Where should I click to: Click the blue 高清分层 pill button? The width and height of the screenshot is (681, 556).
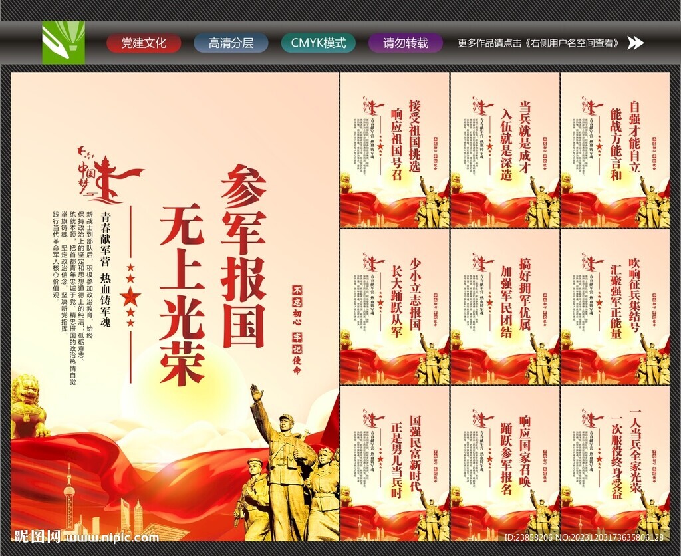[231, 43]
